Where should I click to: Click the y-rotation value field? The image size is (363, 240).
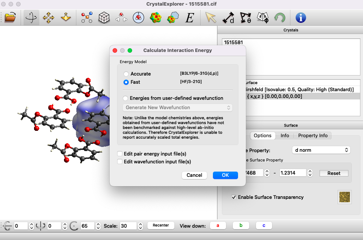pyautogui.click(x=54, y=226)
